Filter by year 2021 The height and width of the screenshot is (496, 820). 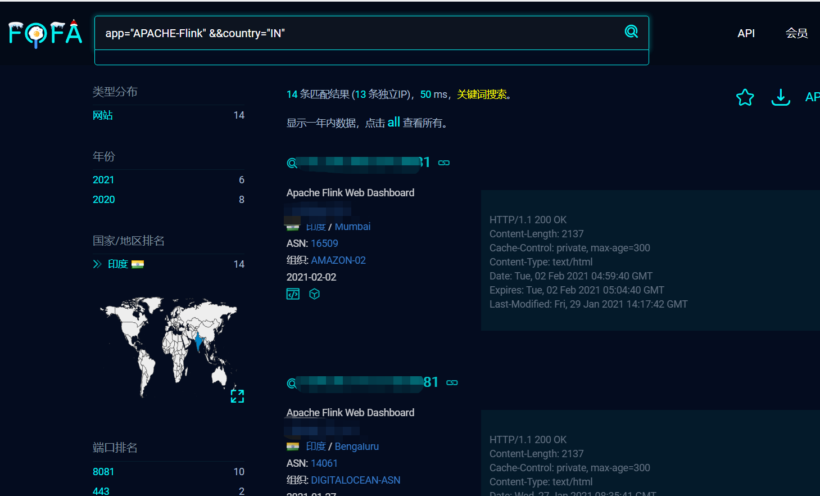pos(103,180)
